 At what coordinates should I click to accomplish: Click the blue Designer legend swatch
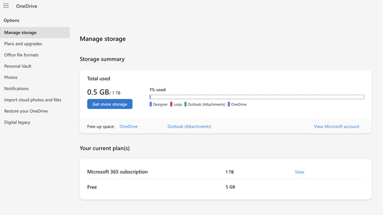[x=151, y=105]
